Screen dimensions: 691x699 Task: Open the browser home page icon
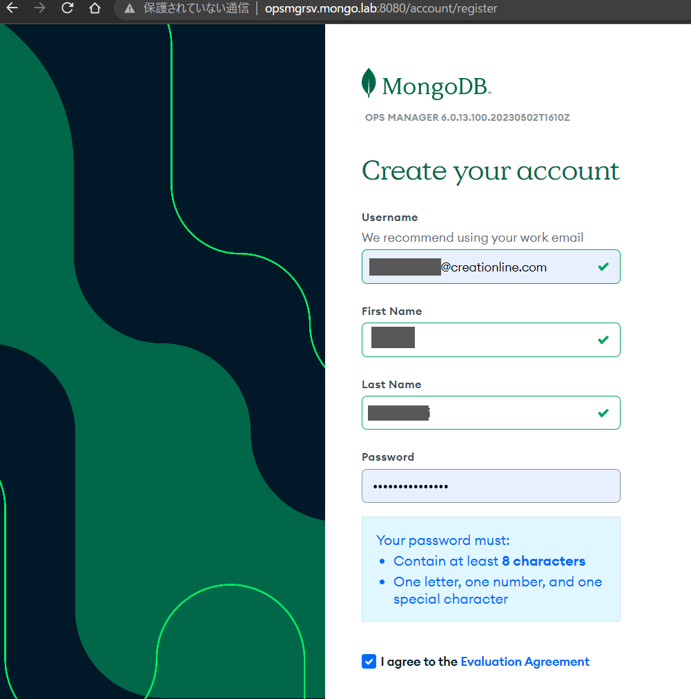point(95,8)
